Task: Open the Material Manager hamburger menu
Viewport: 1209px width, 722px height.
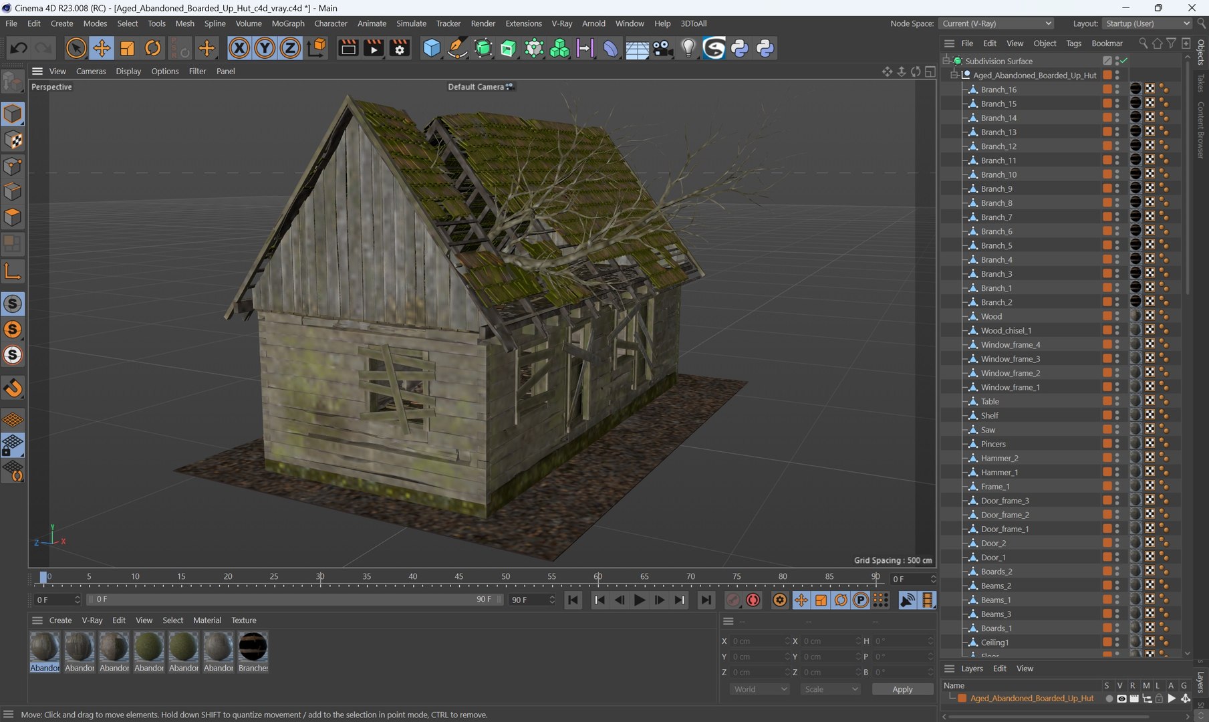Action: pyautogui.click(x=37, y=620)
